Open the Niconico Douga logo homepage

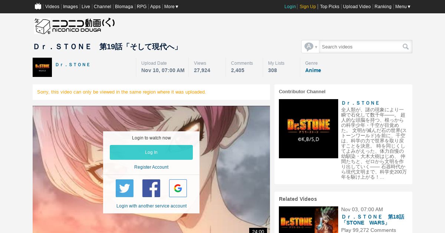coord(75,26)
